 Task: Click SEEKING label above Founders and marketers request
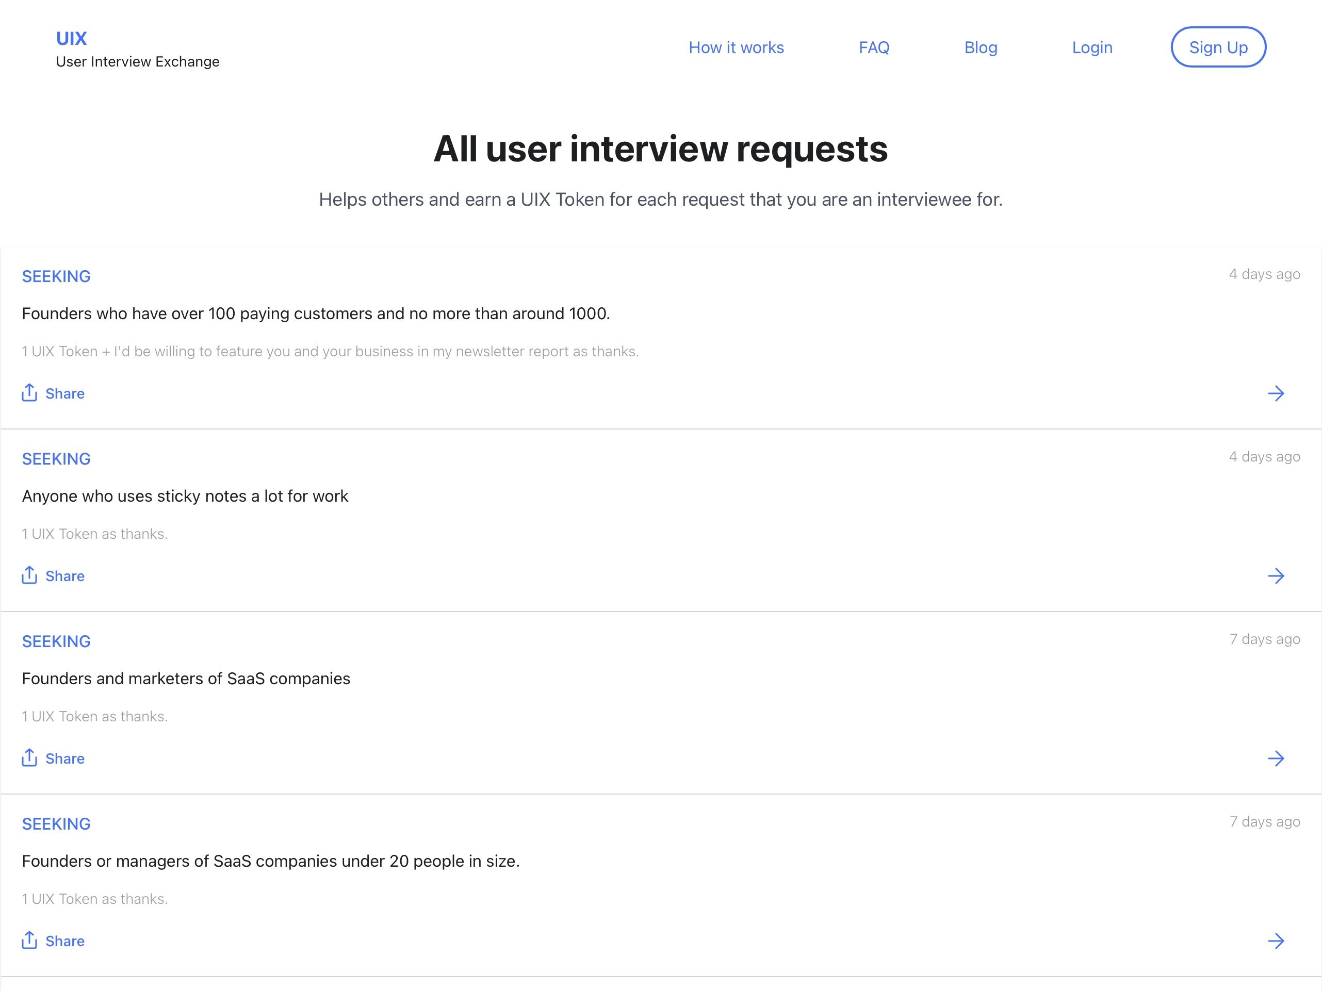tap(56, 641)
